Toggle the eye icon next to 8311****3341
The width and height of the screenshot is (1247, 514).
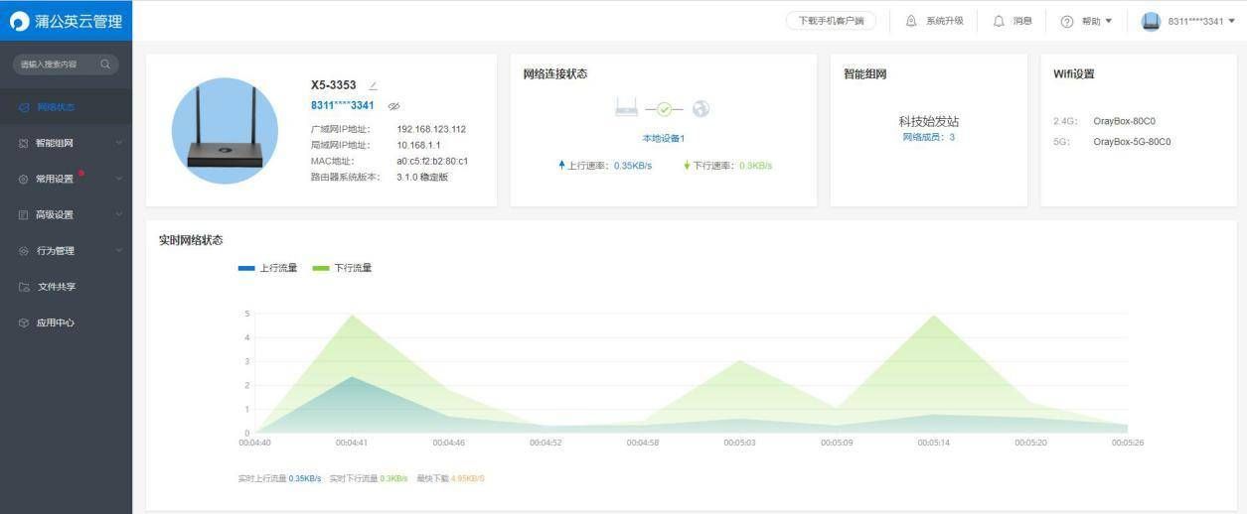(393, 105)
